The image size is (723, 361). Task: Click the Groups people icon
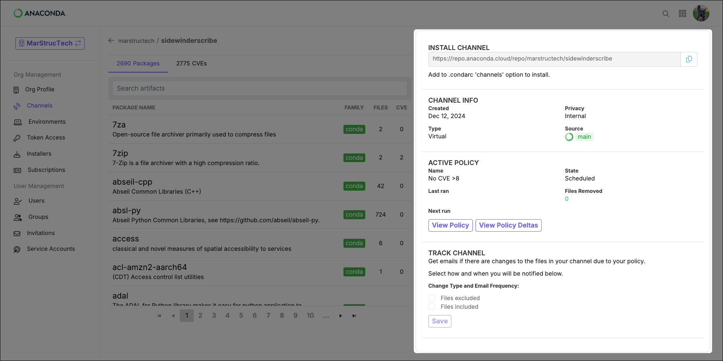point(18,217)
